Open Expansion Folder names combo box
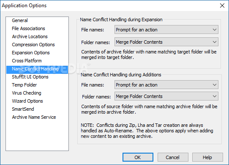The width and height of the screenshot is (229, 165). (166, 42)
